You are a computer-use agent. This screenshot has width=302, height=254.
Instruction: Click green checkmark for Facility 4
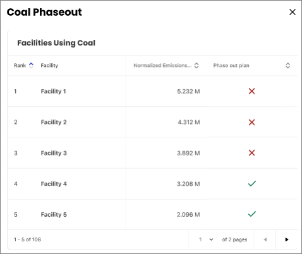(252, 184)
